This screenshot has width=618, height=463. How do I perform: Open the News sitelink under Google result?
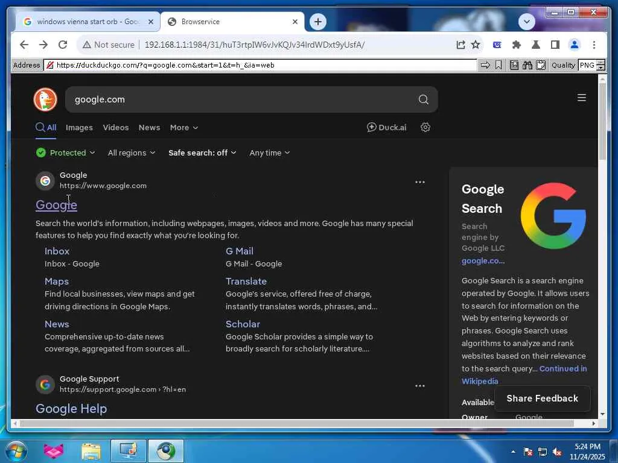coord(57,324)
